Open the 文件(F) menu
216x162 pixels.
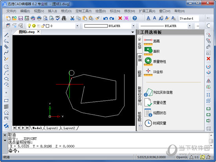point(11,11)
